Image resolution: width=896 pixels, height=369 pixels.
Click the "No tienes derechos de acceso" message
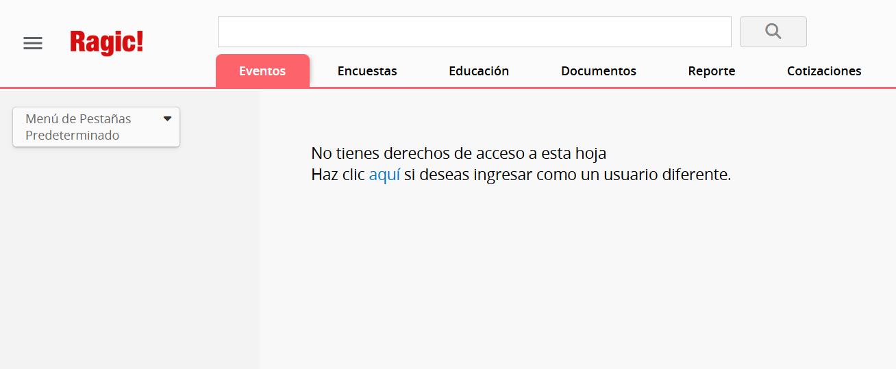pos(458,153)
